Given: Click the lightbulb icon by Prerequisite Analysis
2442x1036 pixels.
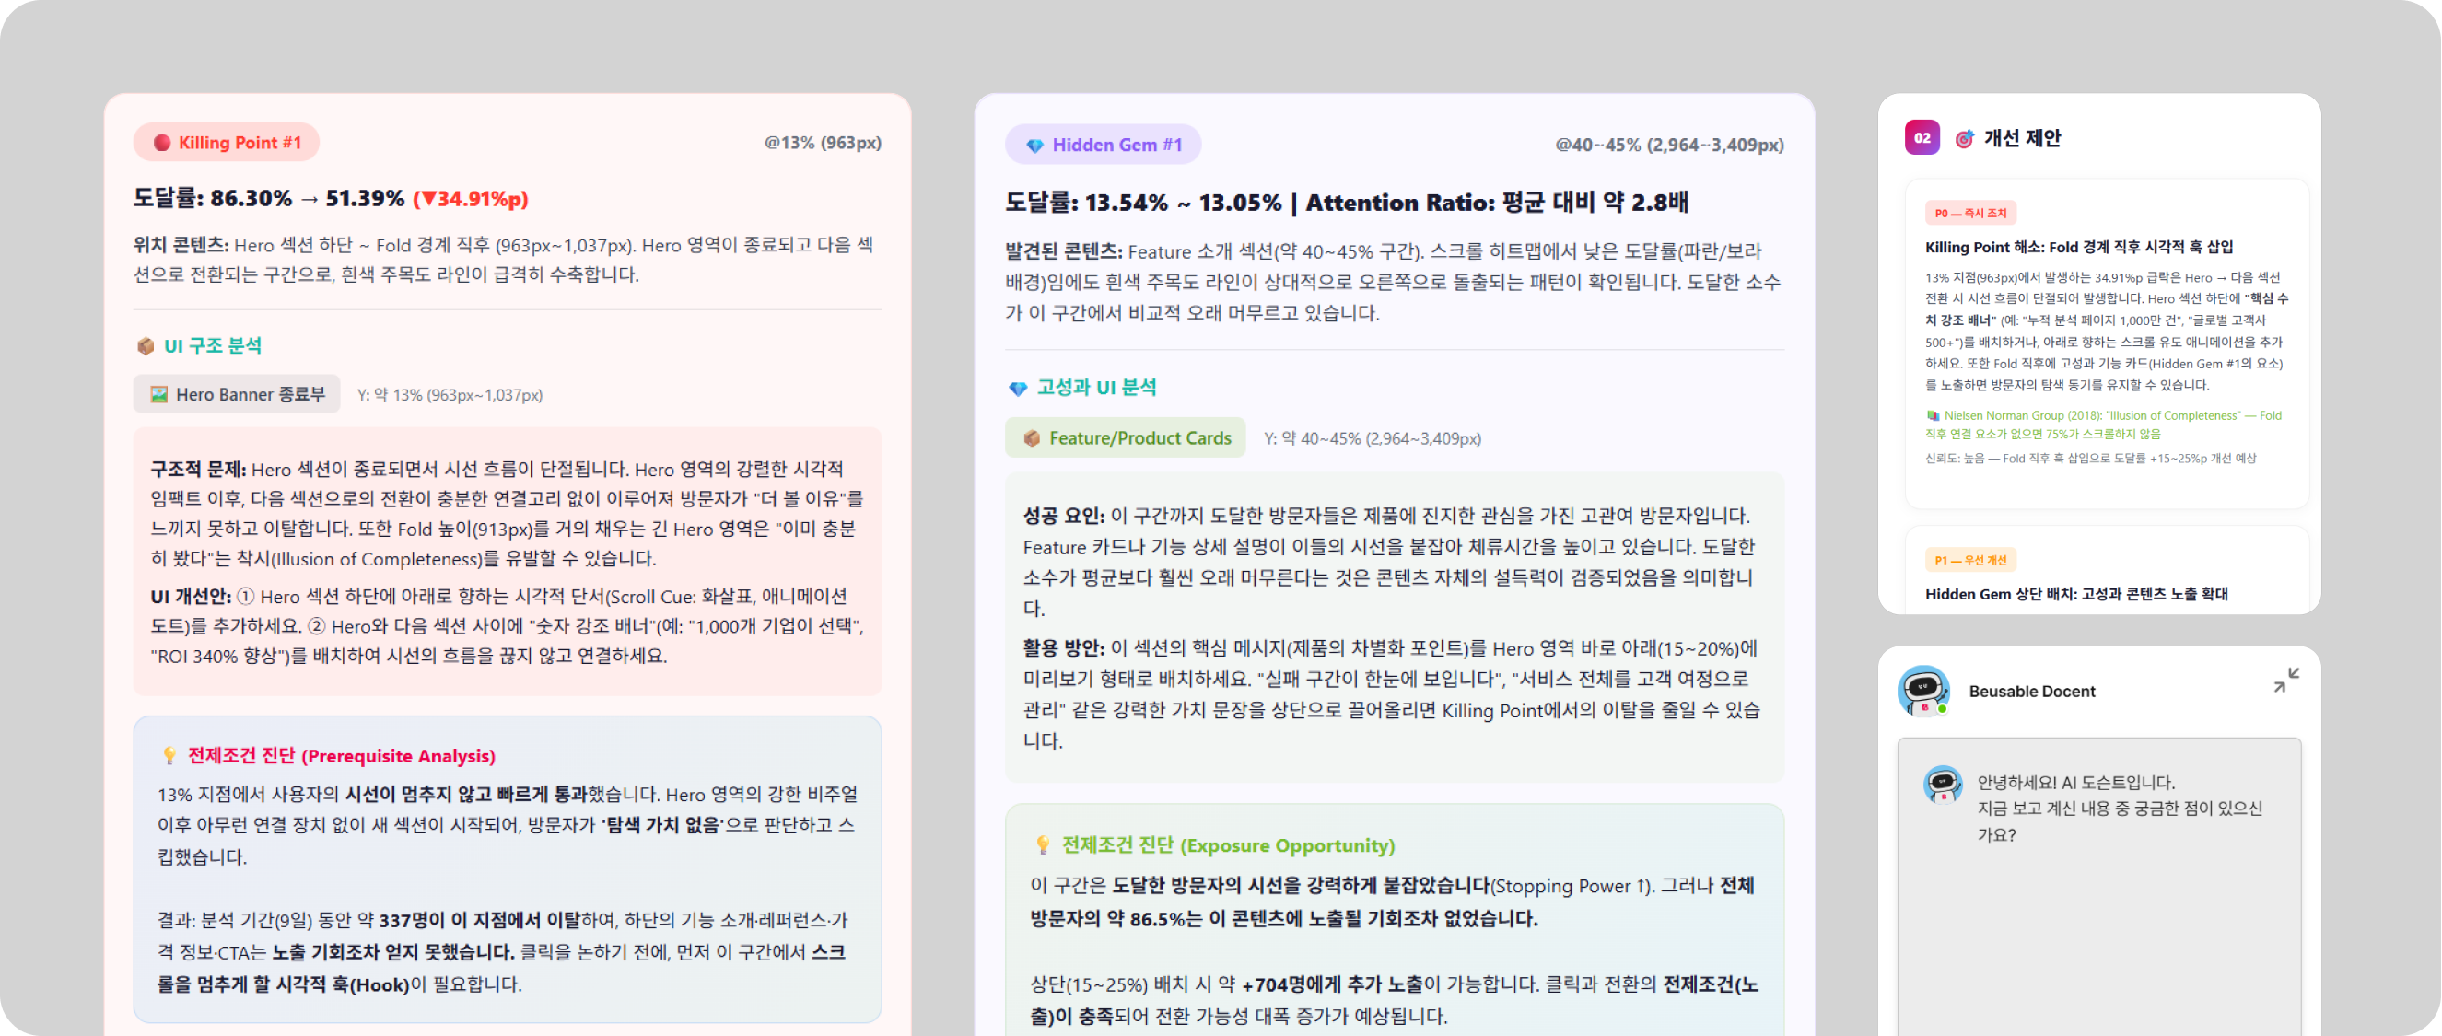Looking at the screenshot, I should coord(169,755).
